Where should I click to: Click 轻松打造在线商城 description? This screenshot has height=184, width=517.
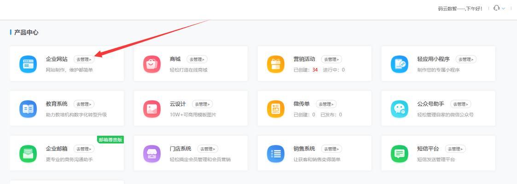189,70
